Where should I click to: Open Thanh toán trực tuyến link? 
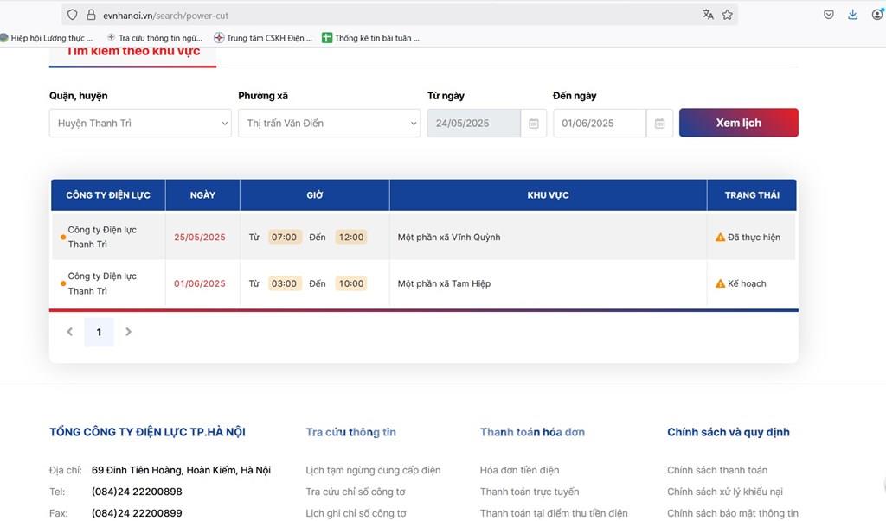530,492
